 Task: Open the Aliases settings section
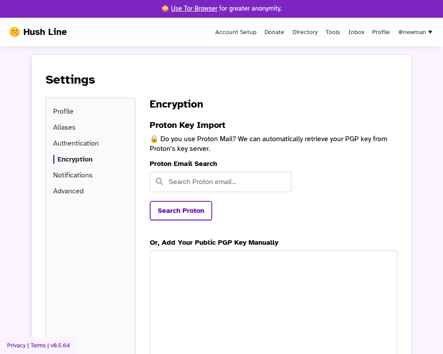tap(64, 127)
